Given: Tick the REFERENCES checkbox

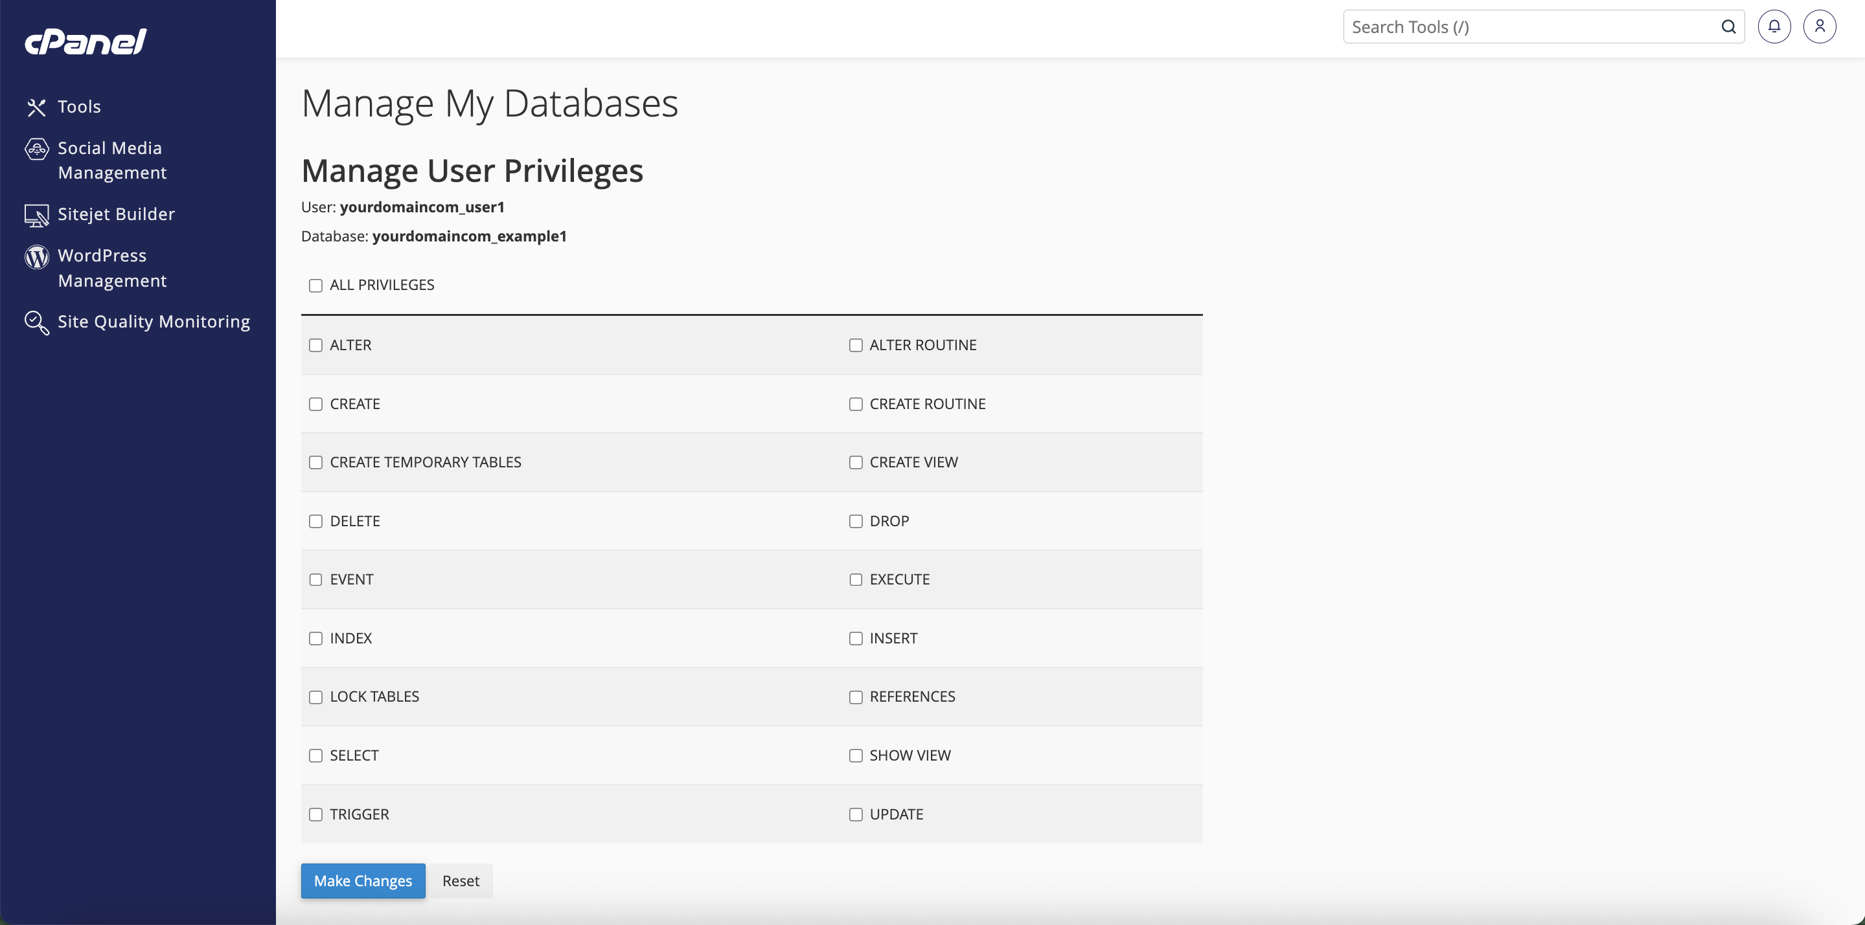Looking at the screenshot, I should point(856,697).
